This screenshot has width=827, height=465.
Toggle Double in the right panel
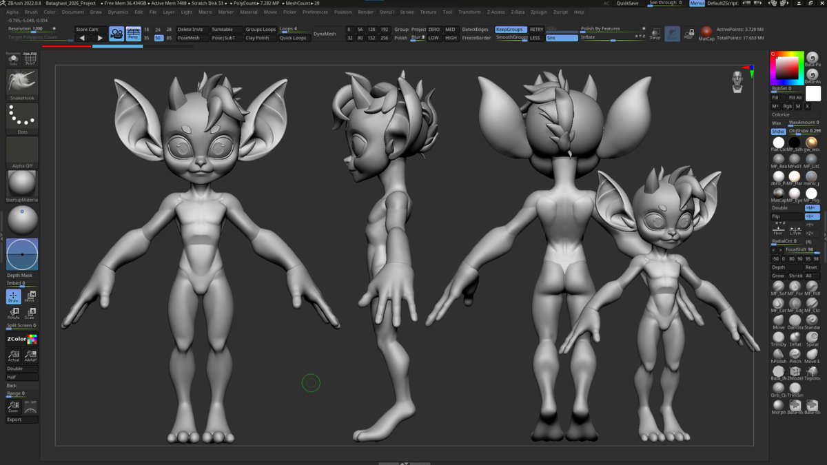[x=786, y=207]
